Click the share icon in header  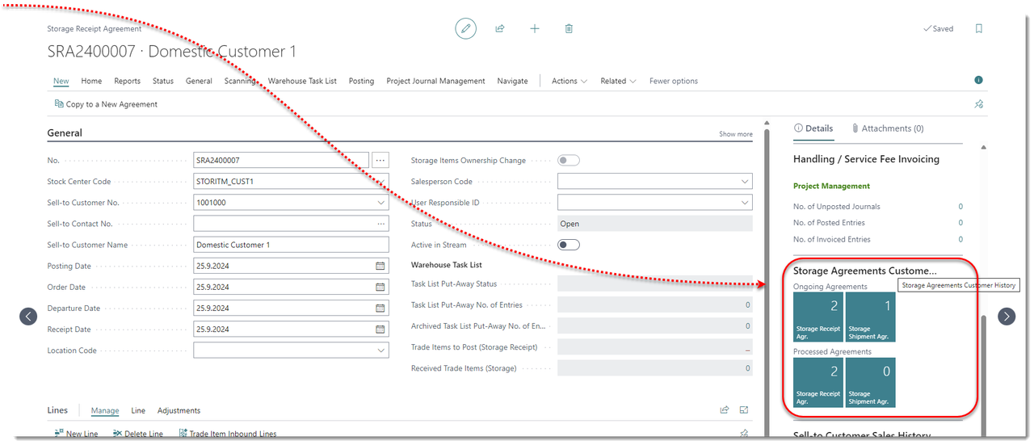[500, 29]
